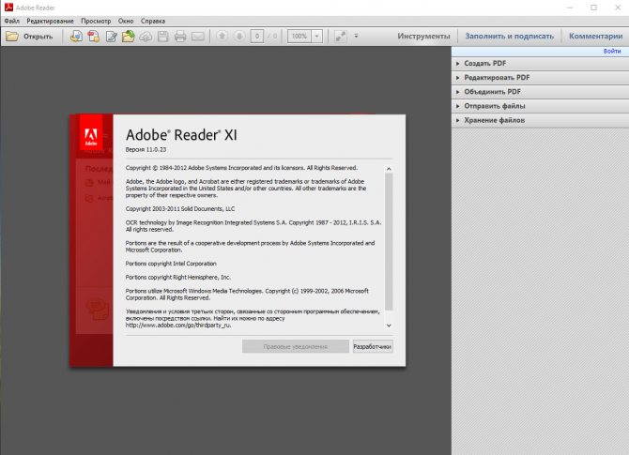Image resolution: width=629 pixels, height=455 pixels.
Task: Expand the Редактировать PDF section
Action: coord(540,78)
